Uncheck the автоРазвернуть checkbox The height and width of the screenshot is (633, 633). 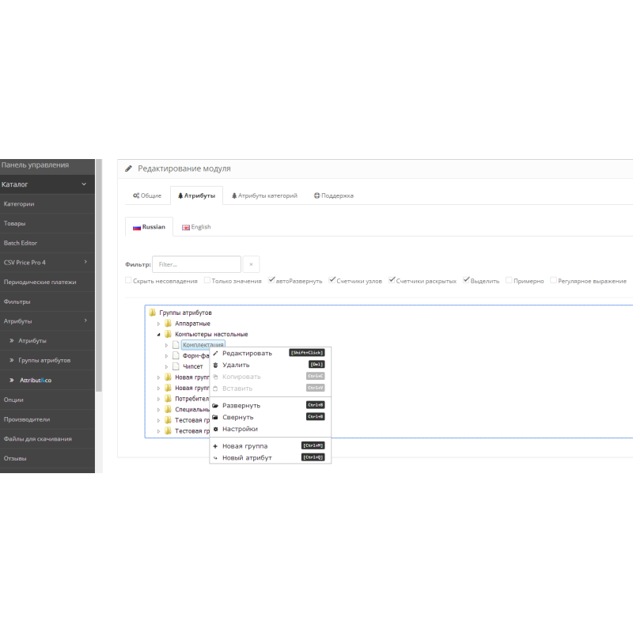point(271,280)
